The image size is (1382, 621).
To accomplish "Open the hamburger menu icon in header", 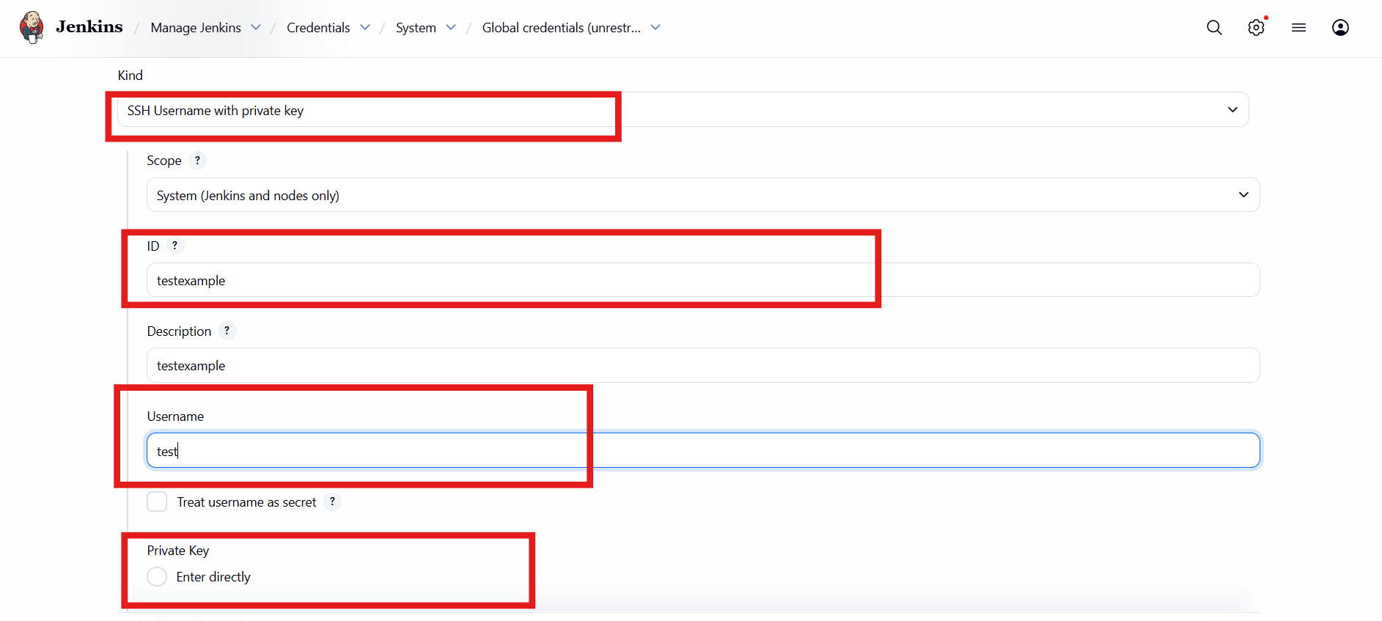I will (x=1298, y=28).
